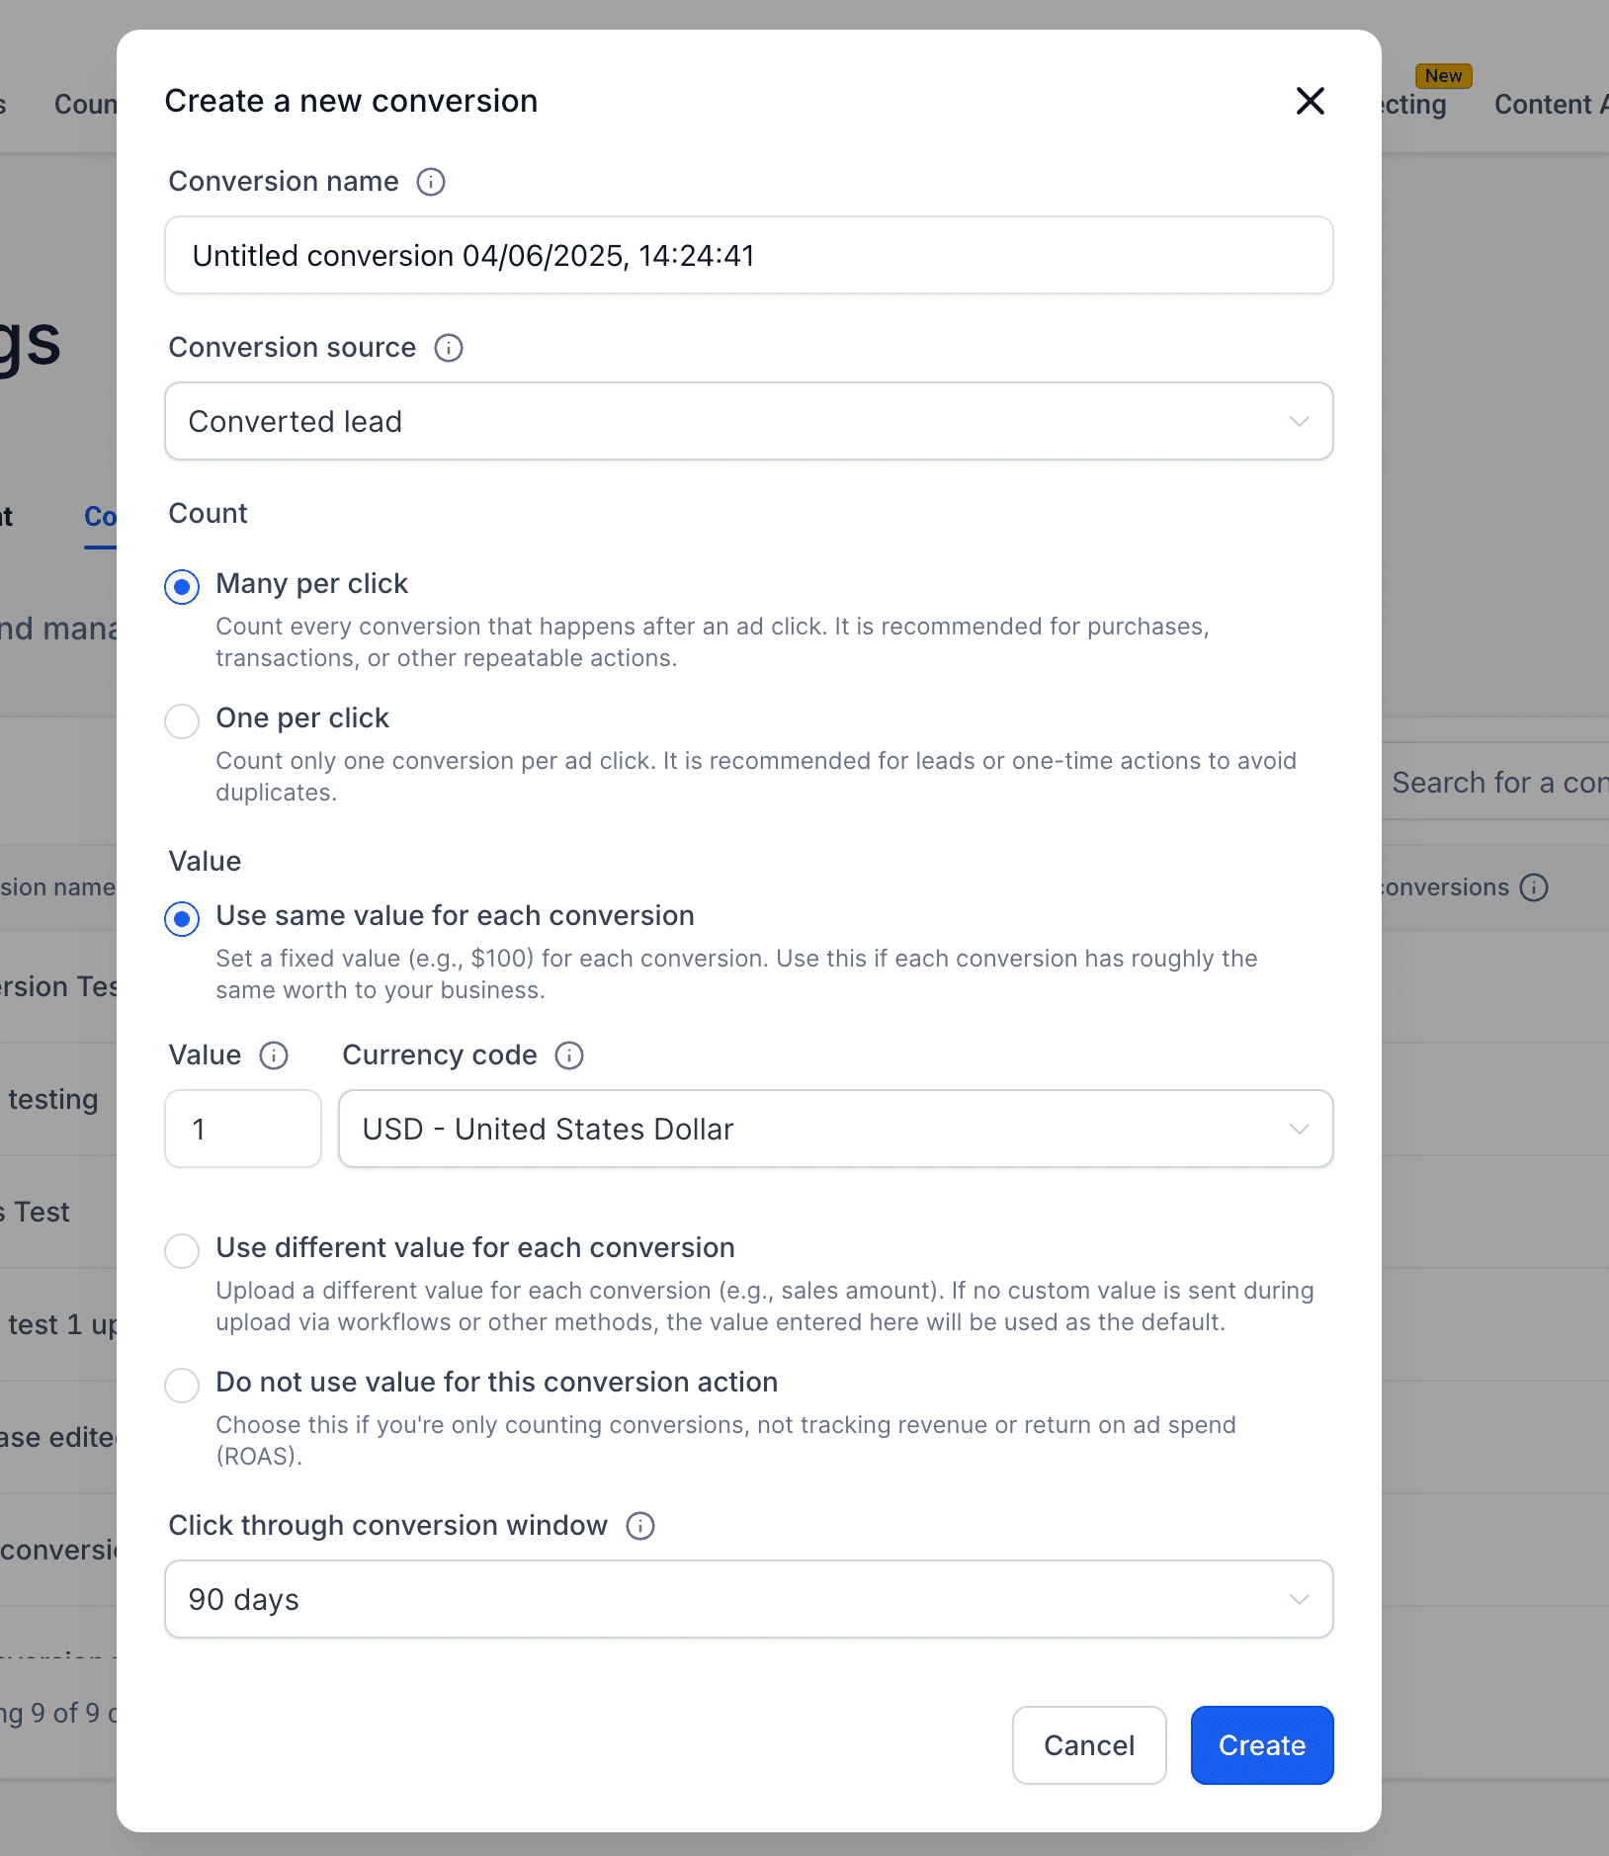Open the Content tab in the background page

(x=1551, y=105)
